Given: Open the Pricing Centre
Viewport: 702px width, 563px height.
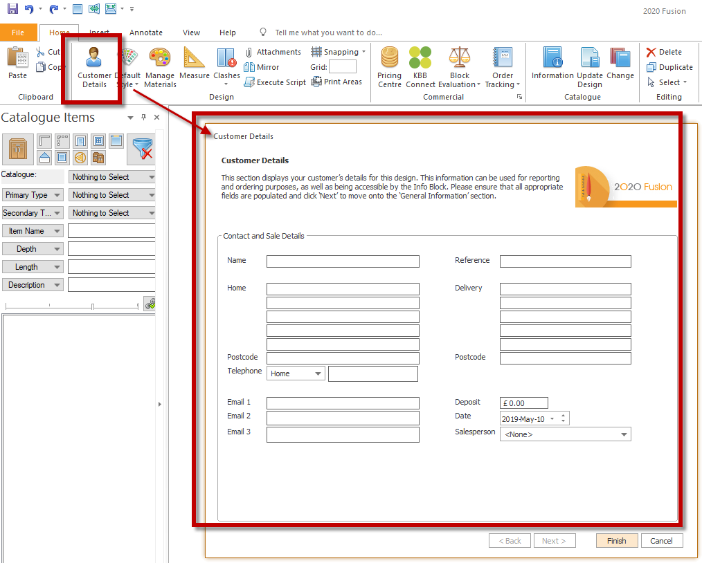Looking at the screenshot, I should click(x=390, y=68).
